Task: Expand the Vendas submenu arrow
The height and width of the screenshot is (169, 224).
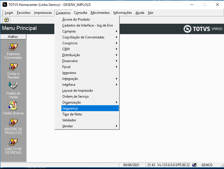Action: click(x=117, y=126)
